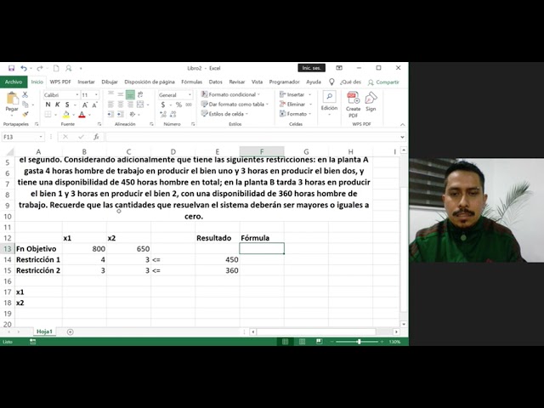544x408 pixels.
Task: Align text to the top
Action: 110,94
